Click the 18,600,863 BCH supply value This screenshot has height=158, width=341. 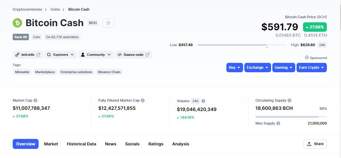point(274,108)
